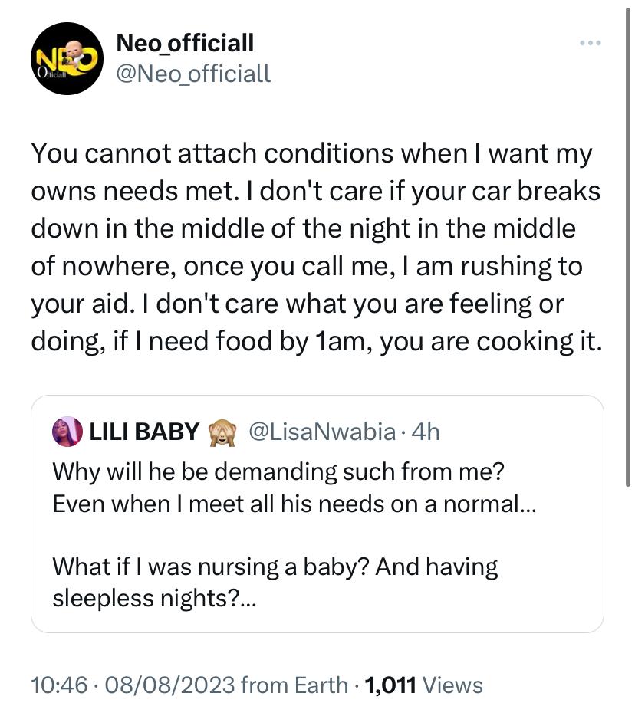Click the see-no-evil monkey emoji

222,432
